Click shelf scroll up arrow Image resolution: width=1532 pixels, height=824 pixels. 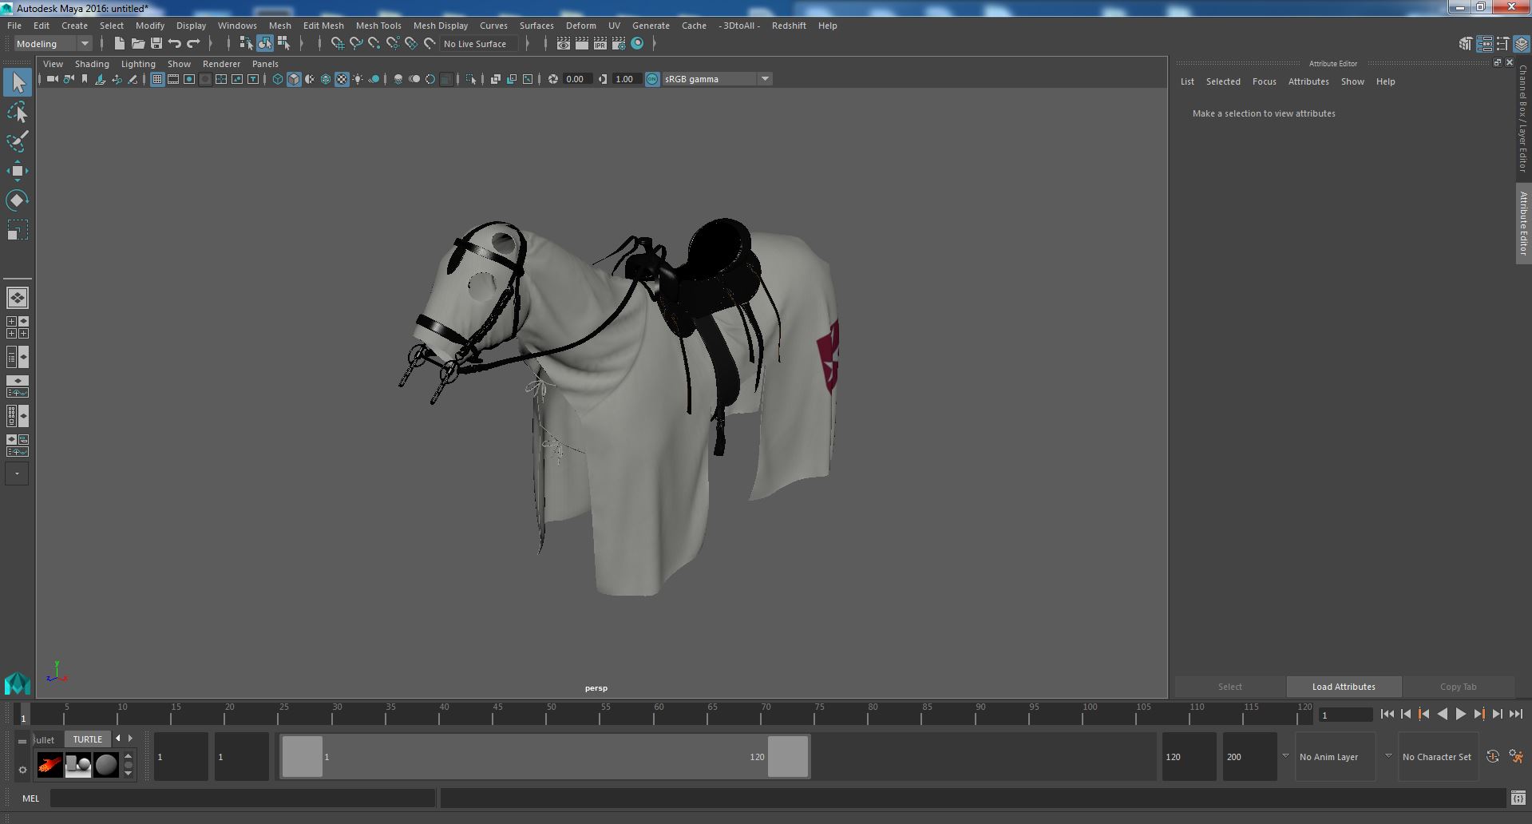(129, 755)
